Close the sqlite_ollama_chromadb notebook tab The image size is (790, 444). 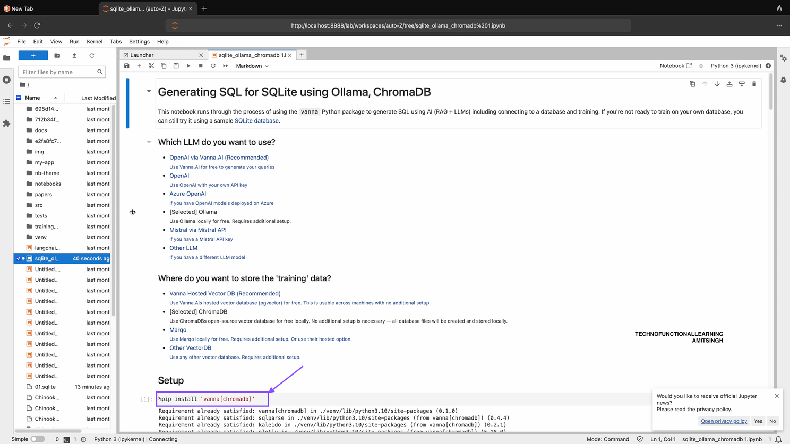pyautogui.click(x=290, y=55)
